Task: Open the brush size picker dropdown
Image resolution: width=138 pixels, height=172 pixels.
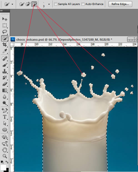Action: (x=49, y=4)
